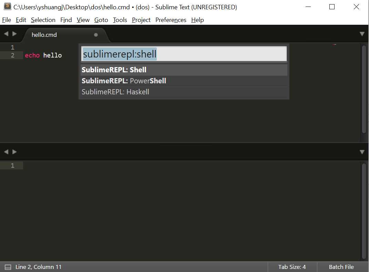Click the word hello in line 2

pos(52,55)
